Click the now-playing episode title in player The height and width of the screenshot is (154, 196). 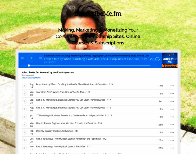(x=95, y=59)
